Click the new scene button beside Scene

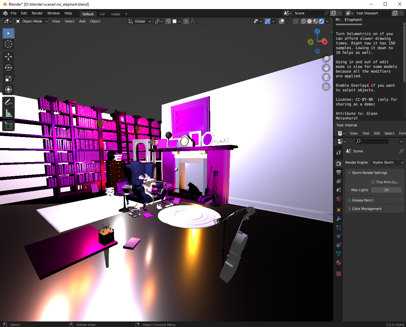click(x=333, y=13)
